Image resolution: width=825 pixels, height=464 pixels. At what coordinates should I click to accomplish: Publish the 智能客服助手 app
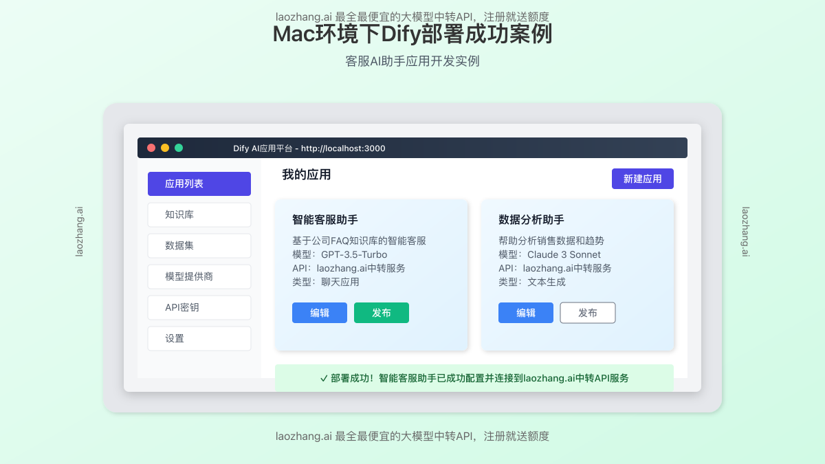(382, 313)
